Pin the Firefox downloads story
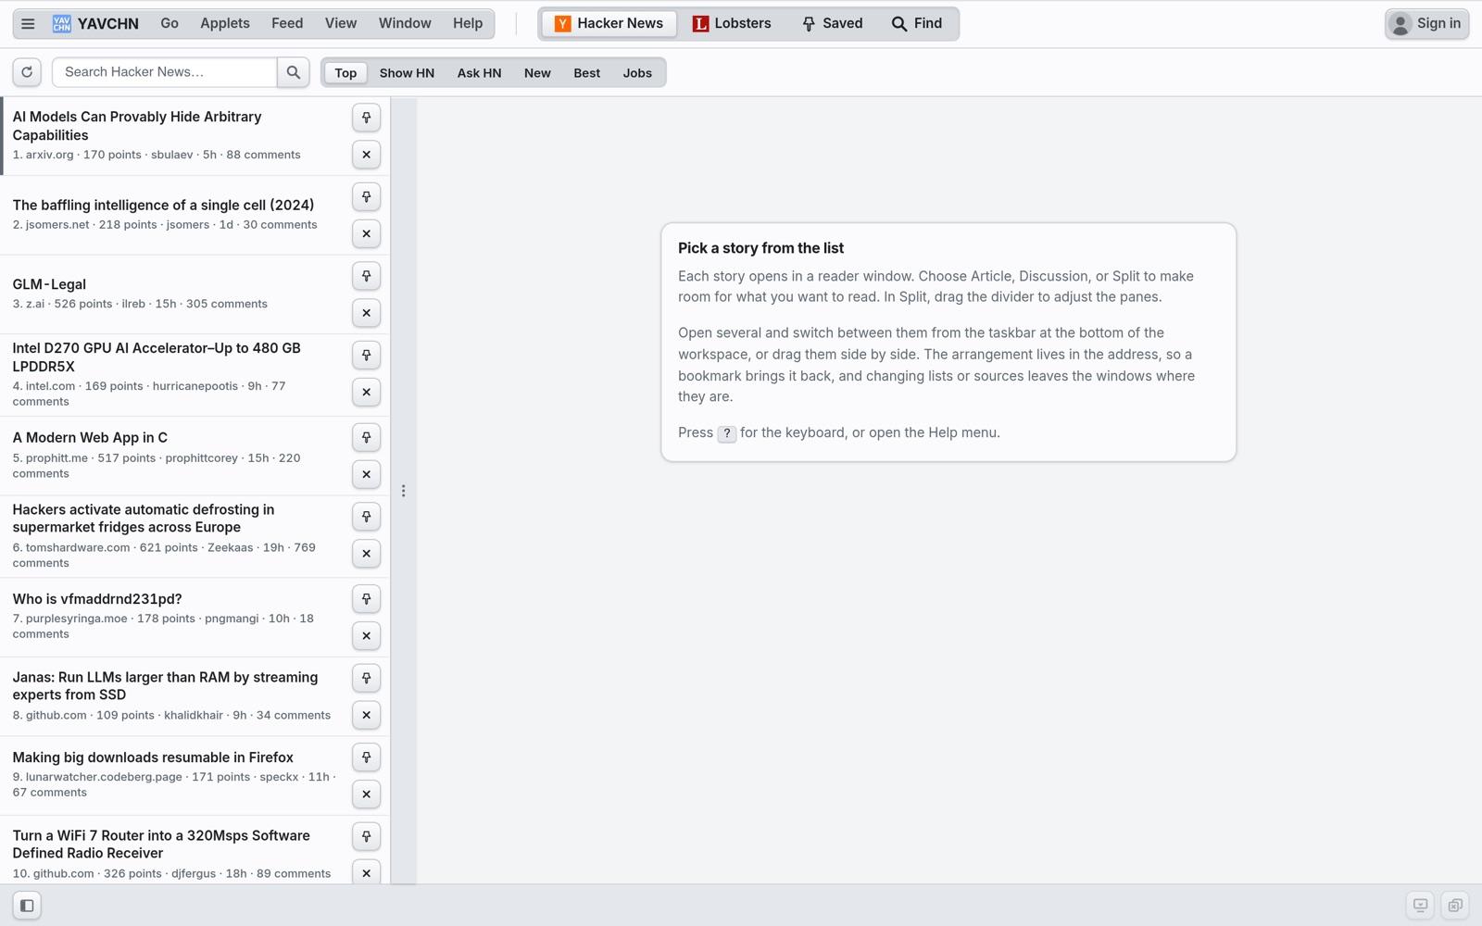Screen dimensions: 1482x926 click(x=367, y=757)
